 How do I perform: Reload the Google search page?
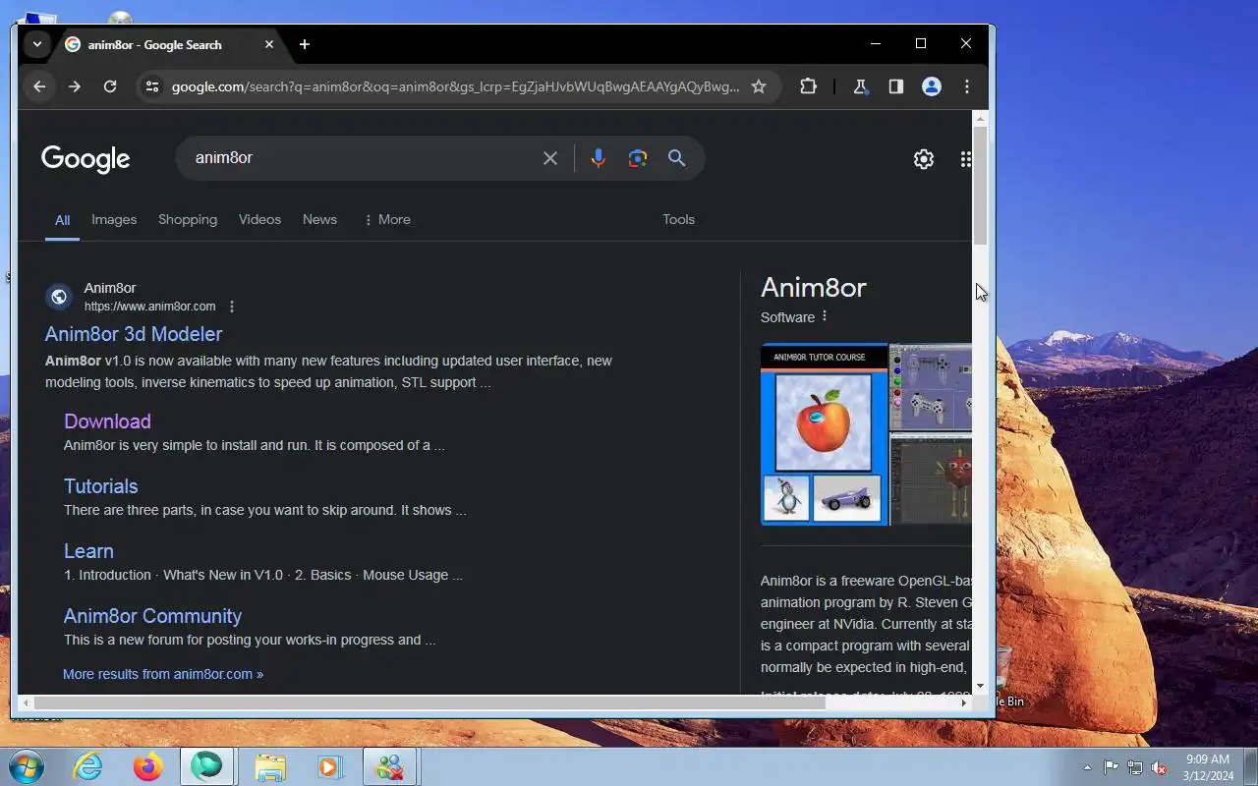click(x=110, y=86)
